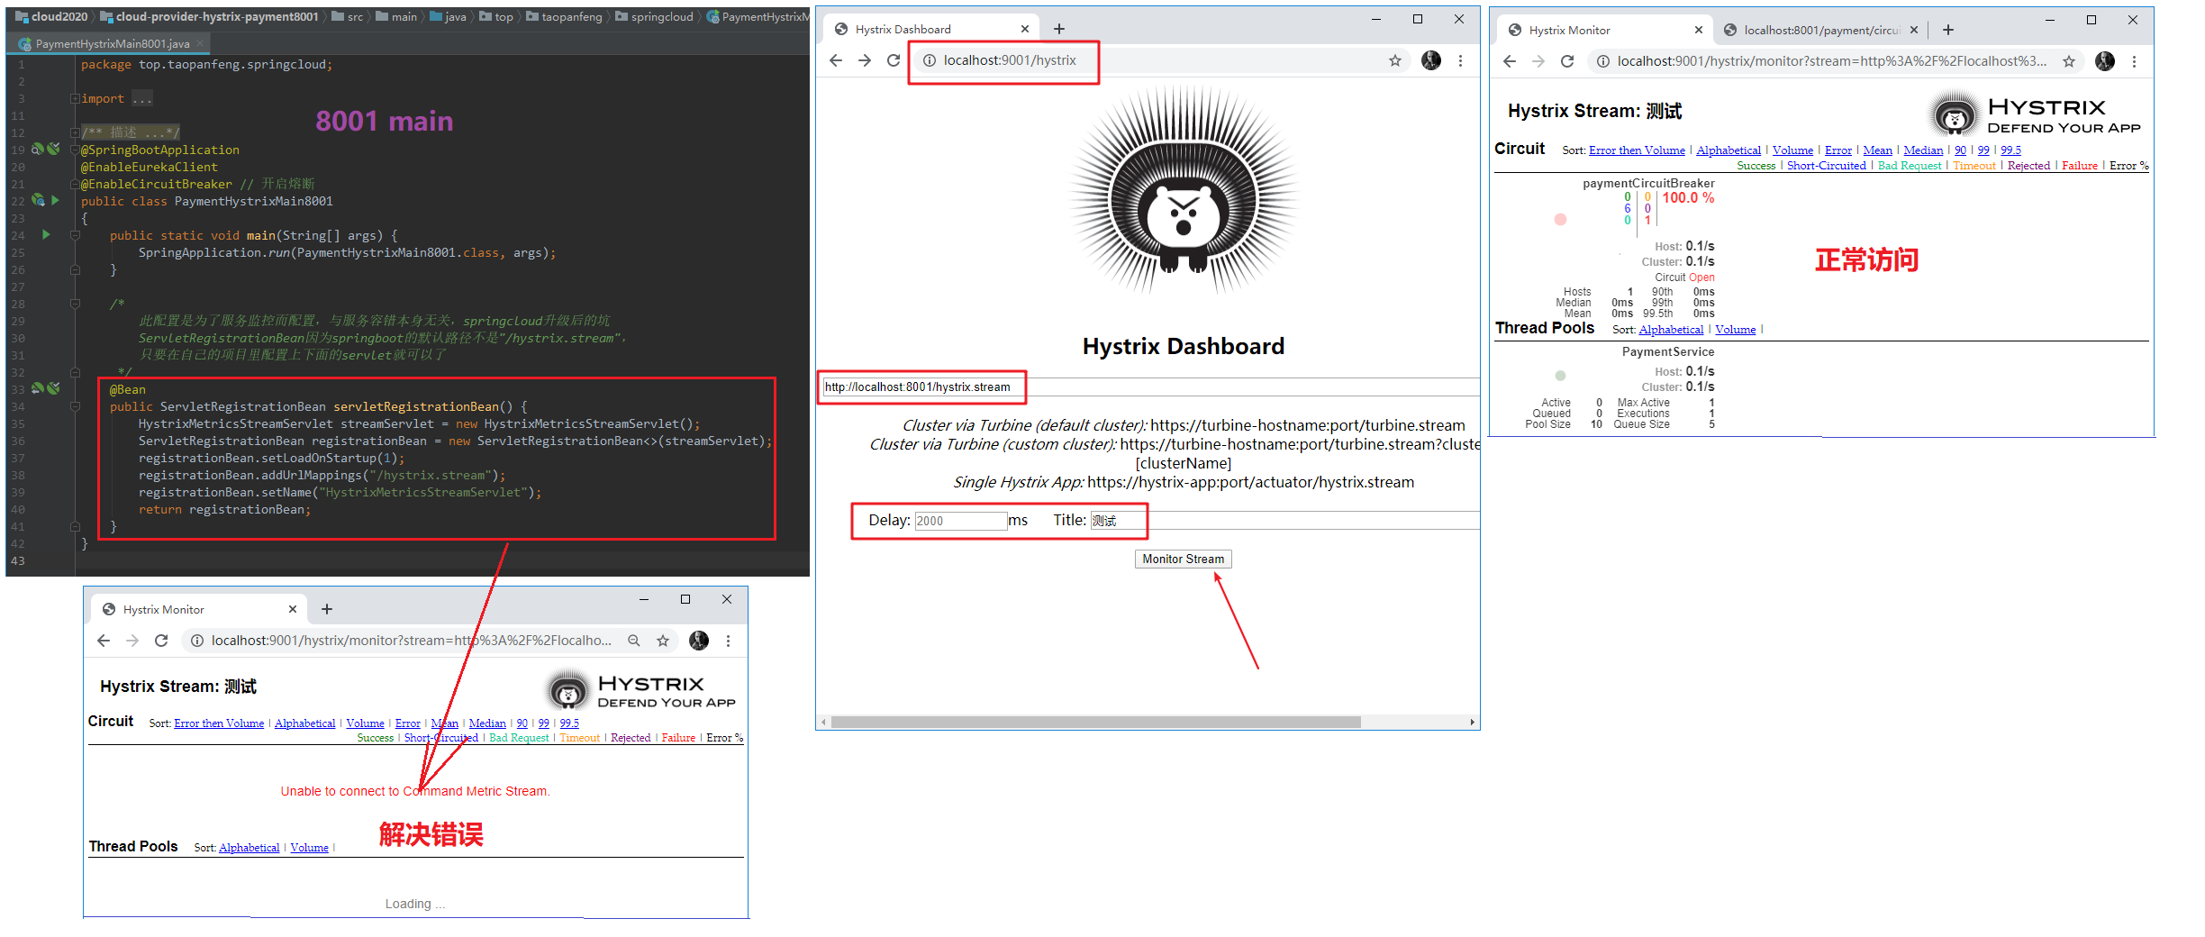Click the hystrix.stream URL input field

1151,387
